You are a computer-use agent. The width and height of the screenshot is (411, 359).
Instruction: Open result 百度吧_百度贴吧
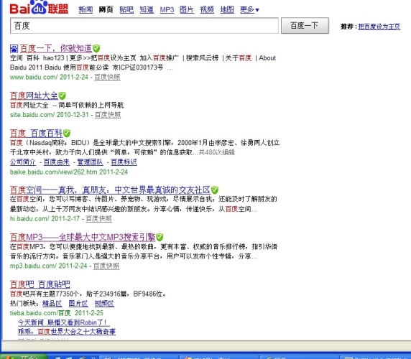[40, 284]
